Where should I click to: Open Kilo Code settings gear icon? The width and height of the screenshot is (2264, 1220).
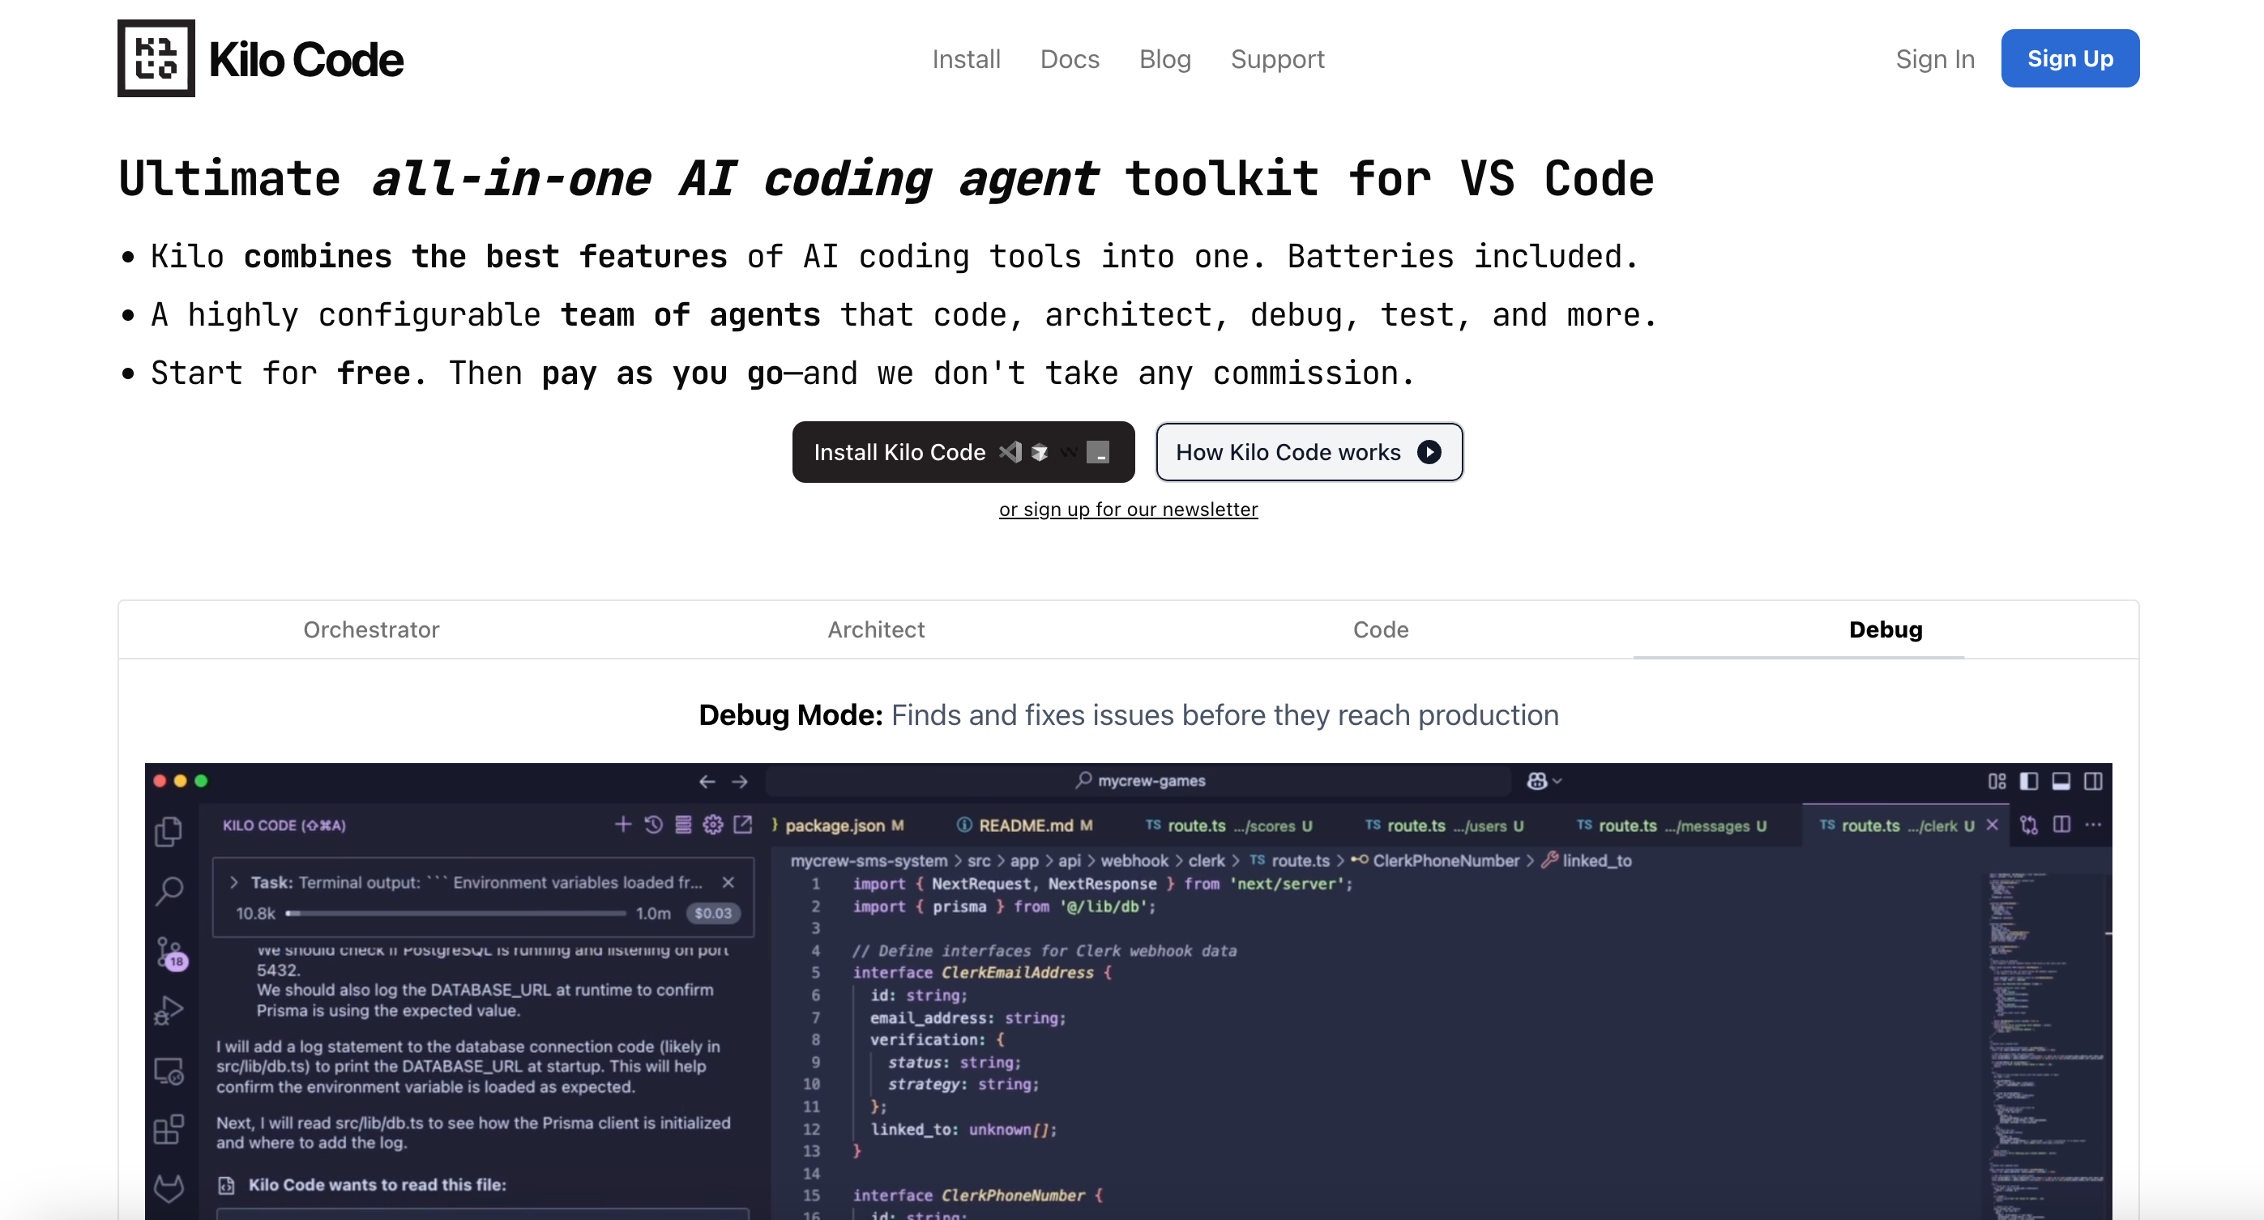tap(713, 825)
